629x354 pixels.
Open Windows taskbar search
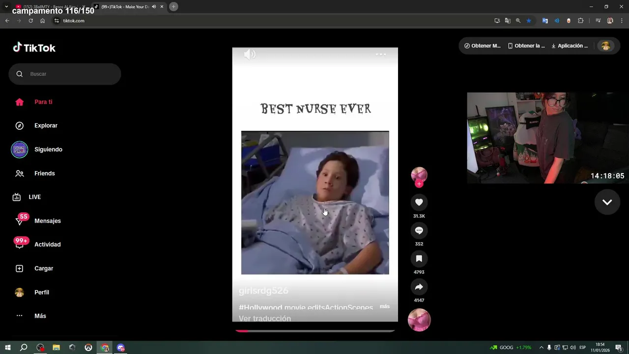24,348
